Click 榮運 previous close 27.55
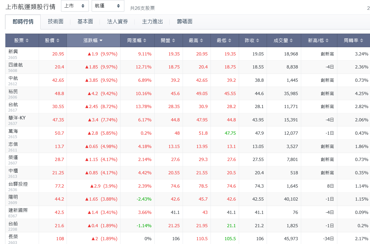The height and width of the screenshot is (244, 370). pyautogui.click(x=258, y=160)
